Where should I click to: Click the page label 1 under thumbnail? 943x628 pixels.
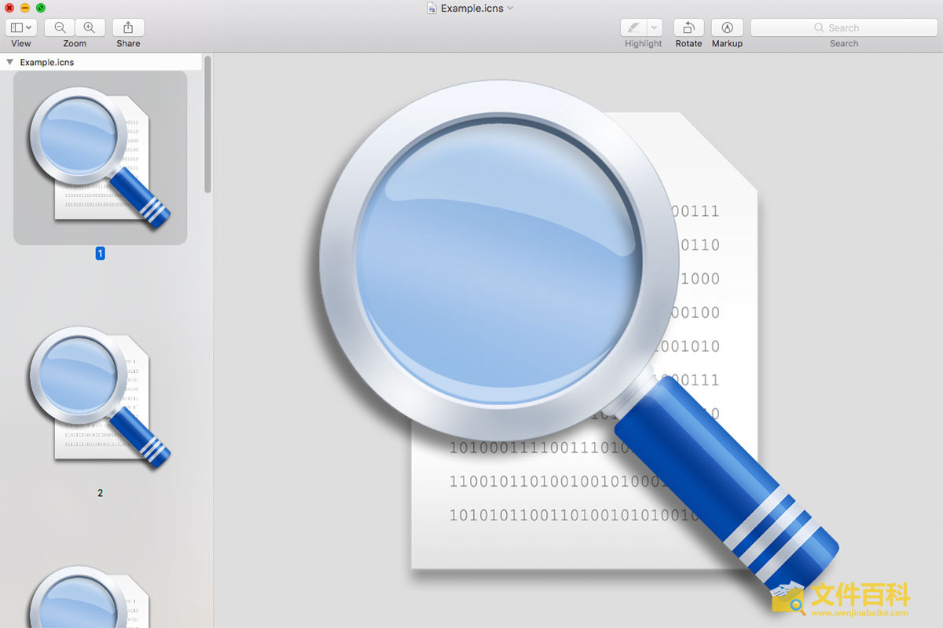click(x=100, y=254)
